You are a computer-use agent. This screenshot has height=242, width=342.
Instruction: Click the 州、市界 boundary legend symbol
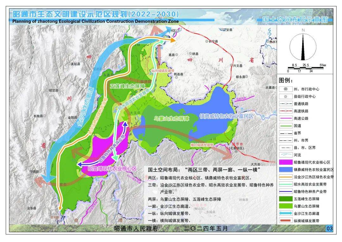pos(286,140)
